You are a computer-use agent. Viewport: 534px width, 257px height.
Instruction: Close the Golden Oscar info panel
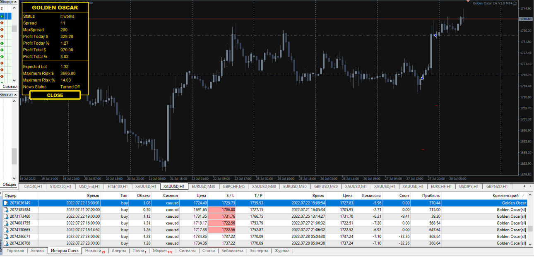click(x=55, y=95)
